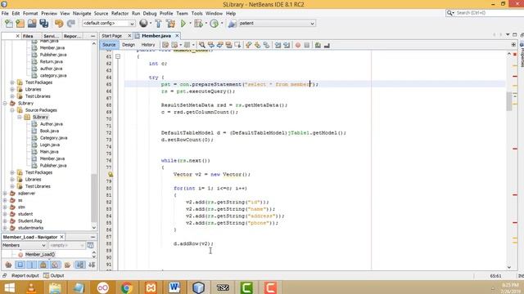Click the lightbulb hint on line 78

111,174
